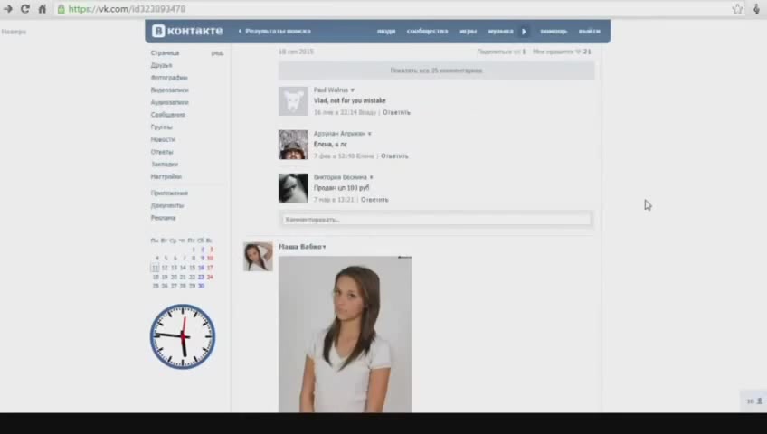The image size is (767, 434).
Task: Go forward with the browser arrow
Action: coord(8,9)
